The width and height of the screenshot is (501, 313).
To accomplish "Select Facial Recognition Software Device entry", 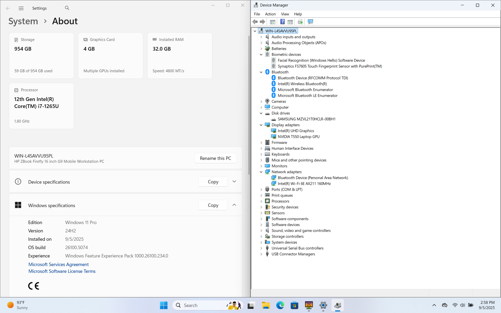I will (x=321, y=60).
